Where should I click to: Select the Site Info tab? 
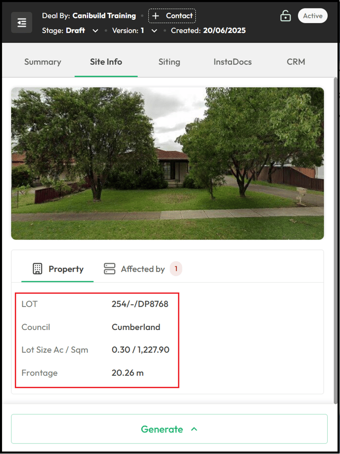[106, 62]
